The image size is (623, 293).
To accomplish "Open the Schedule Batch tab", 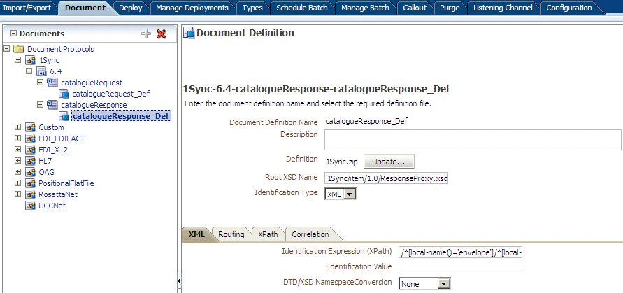I will pyautogui.click(x=302, y=8).
